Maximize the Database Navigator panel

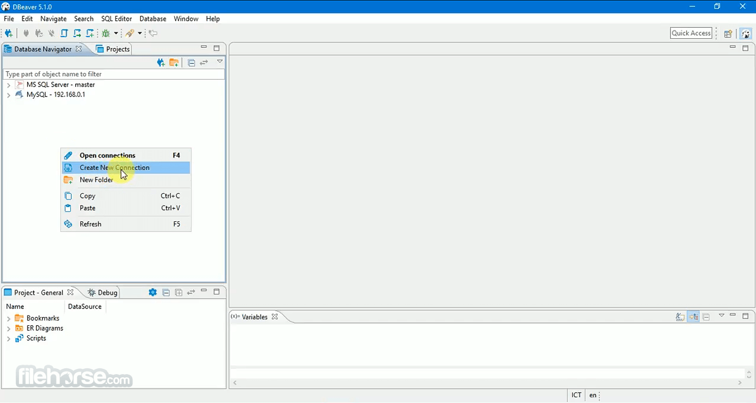(216, 48)
